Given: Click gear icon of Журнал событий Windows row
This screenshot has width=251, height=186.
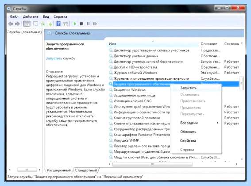Looking at the screenshot, I should 111,73.
